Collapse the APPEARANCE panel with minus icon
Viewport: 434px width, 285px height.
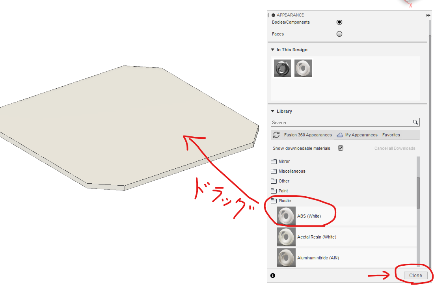pyautogui.click(x=273, y=15)
